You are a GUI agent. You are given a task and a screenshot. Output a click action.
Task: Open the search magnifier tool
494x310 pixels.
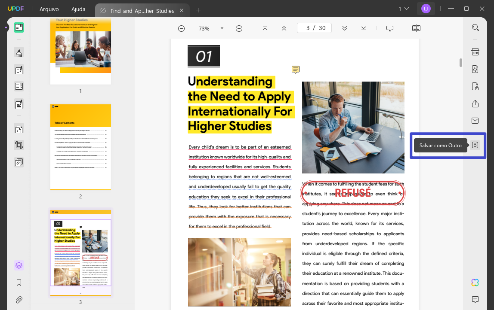[475, 27]
